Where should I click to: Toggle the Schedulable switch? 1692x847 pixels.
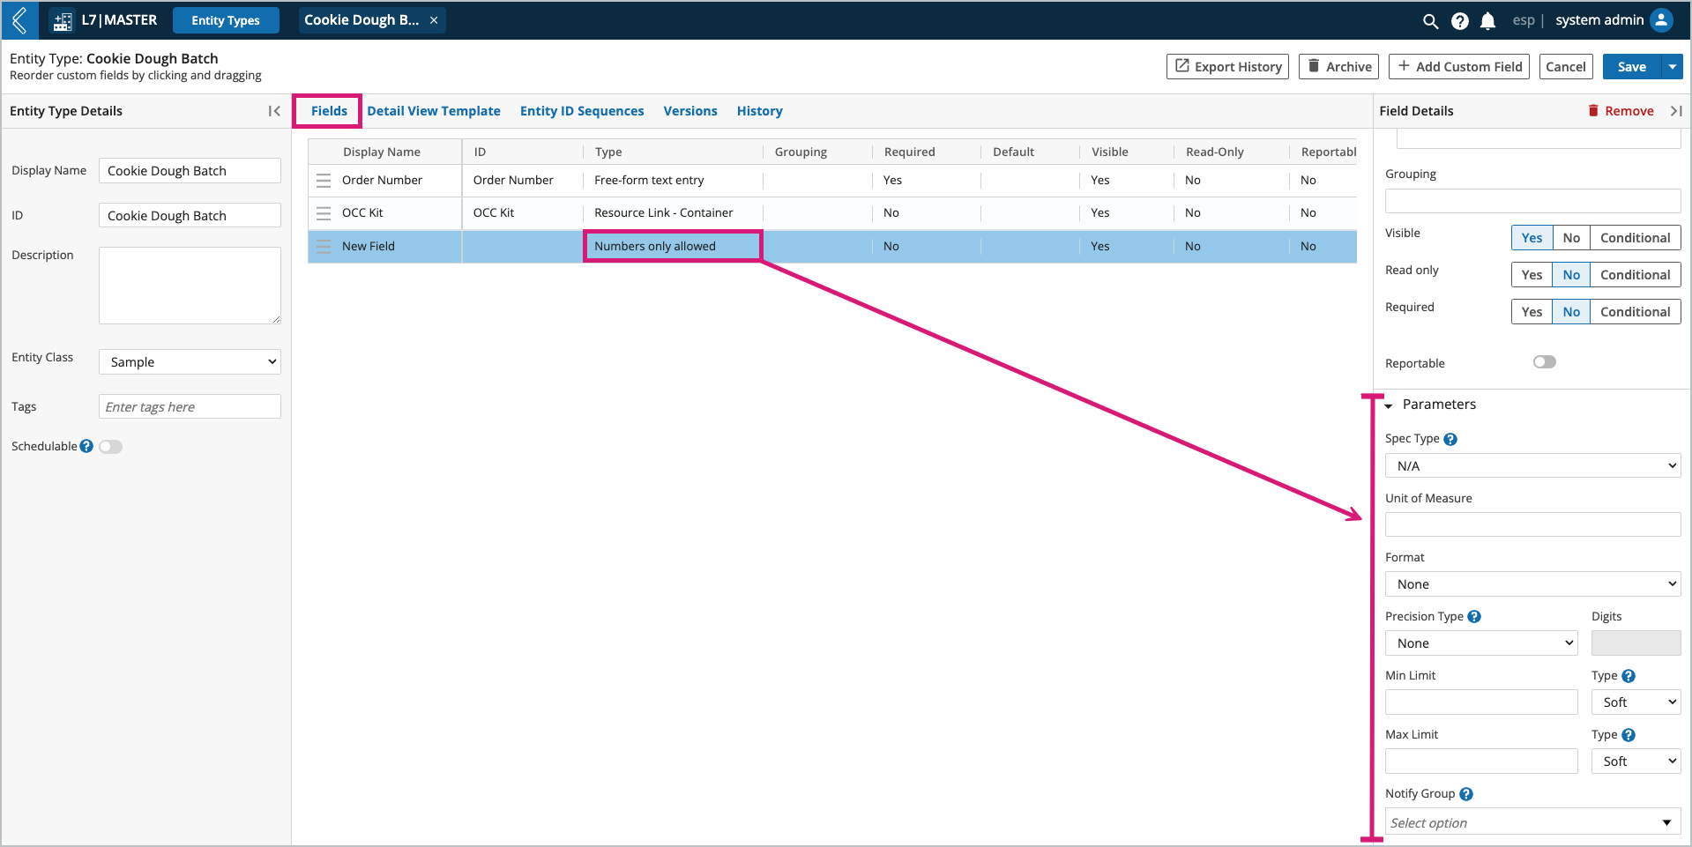pyautogui.click(x=111, y=447)
